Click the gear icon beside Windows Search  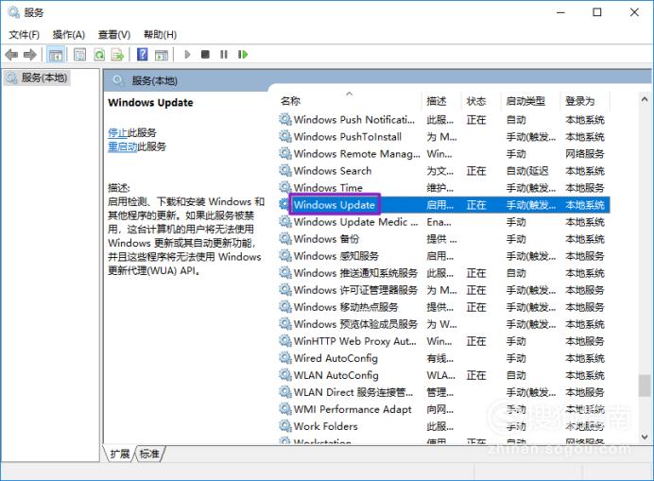[x=285, y=171]
